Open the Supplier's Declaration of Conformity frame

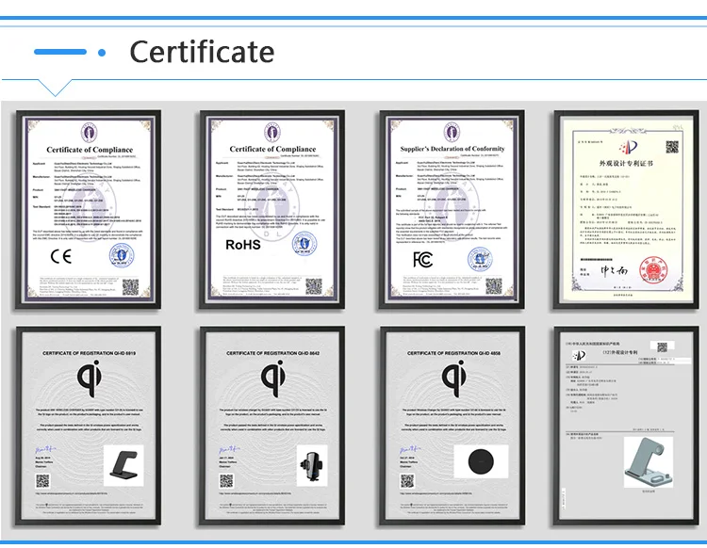(452, 209)
